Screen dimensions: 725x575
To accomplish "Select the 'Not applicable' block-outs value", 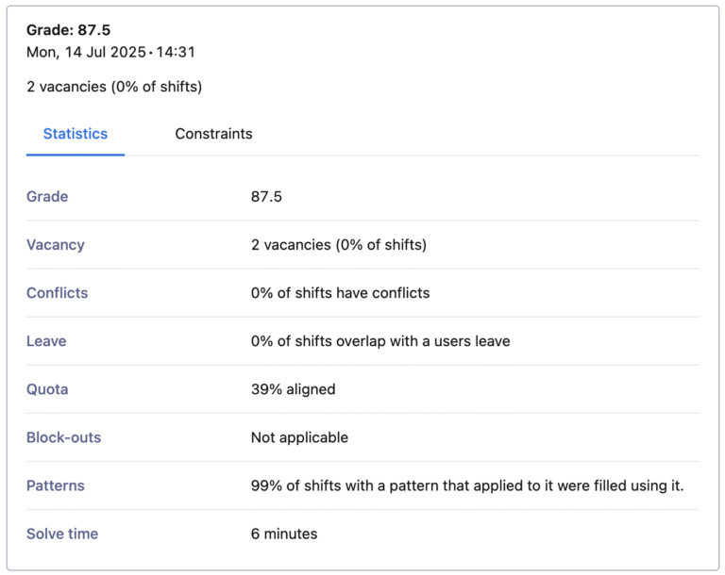I will click(x=299, y=437).
